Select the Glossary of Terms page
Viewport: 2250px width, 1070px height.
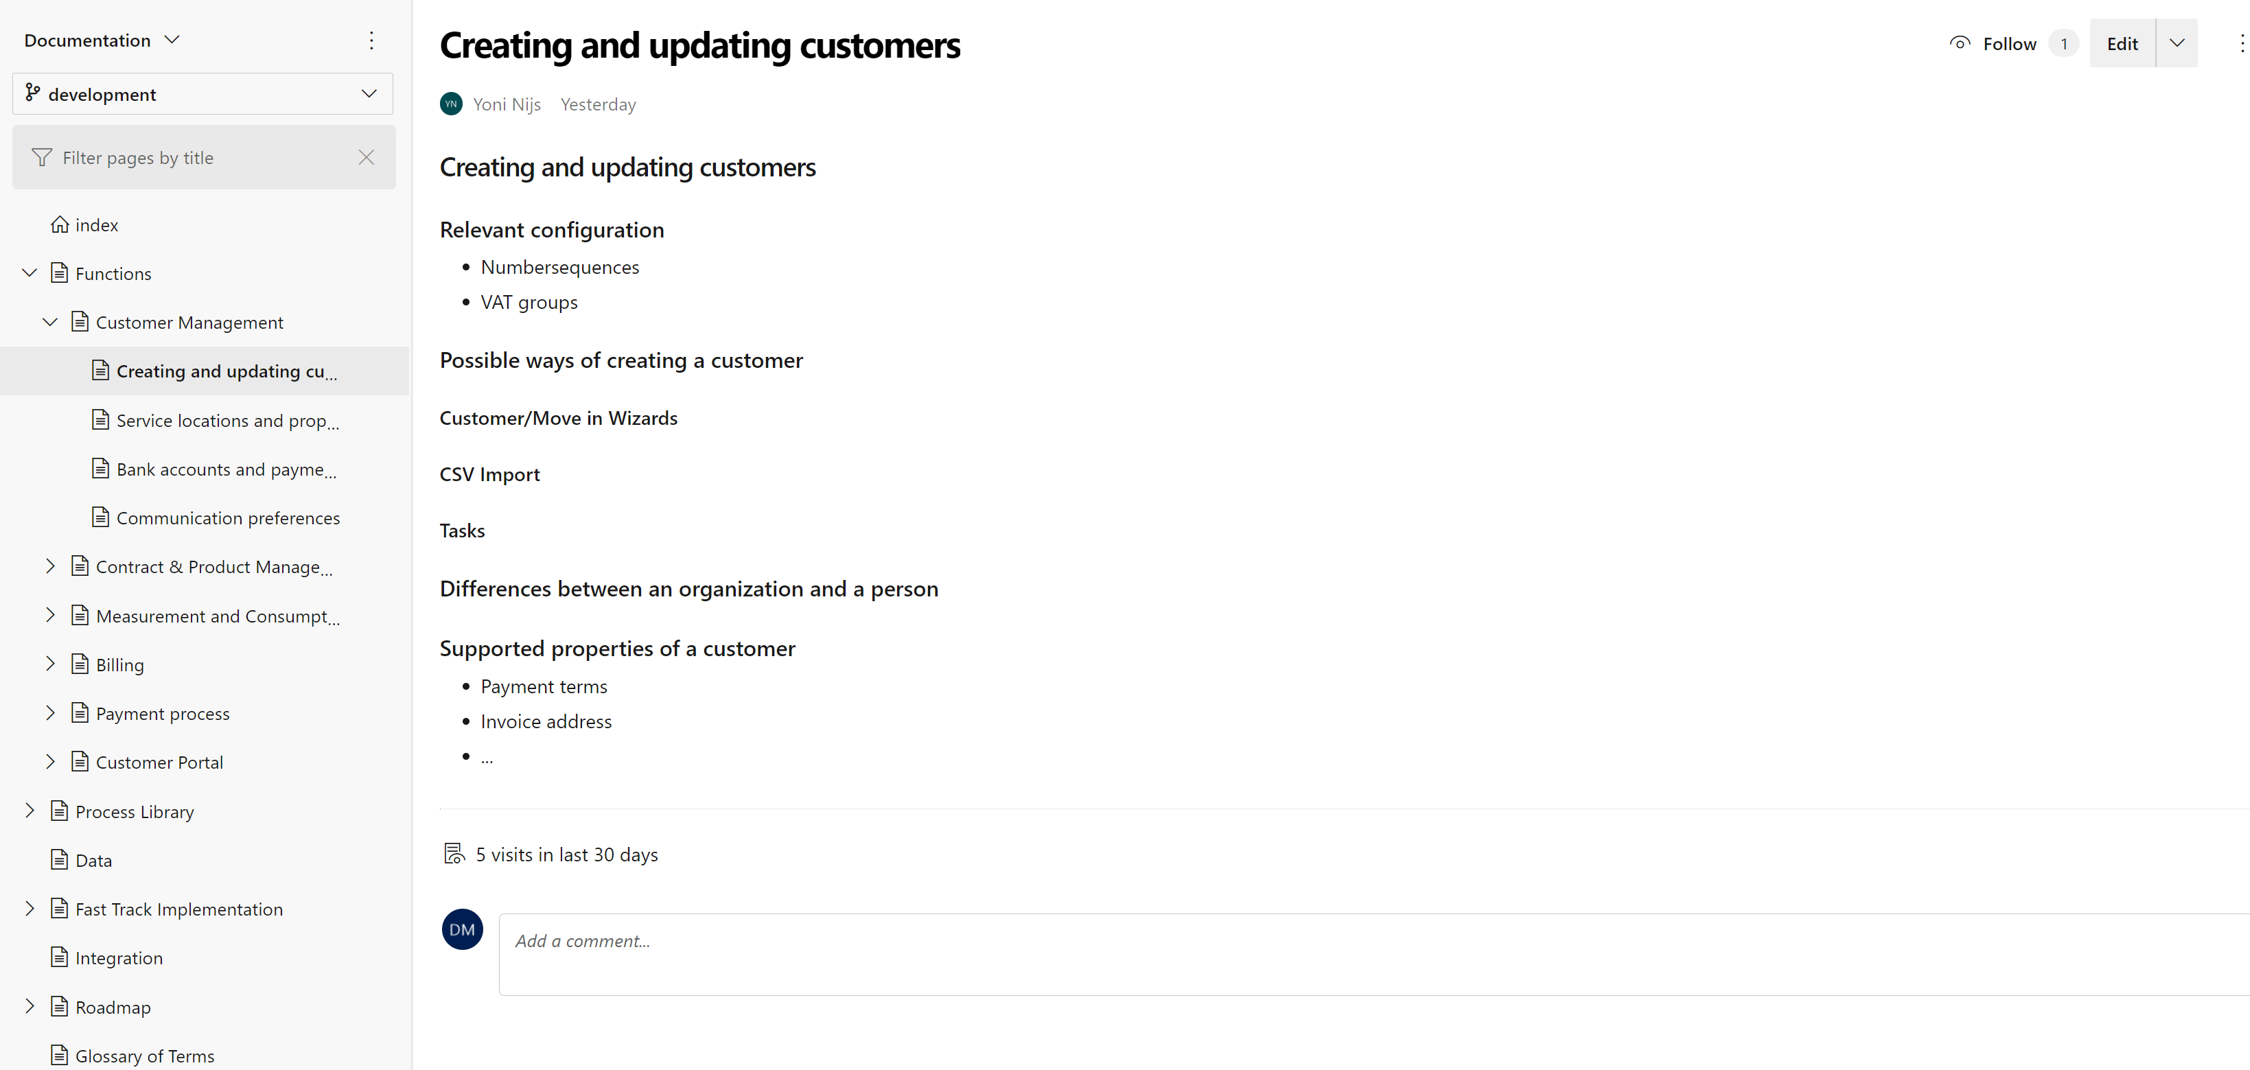(x=145, y=1055)
